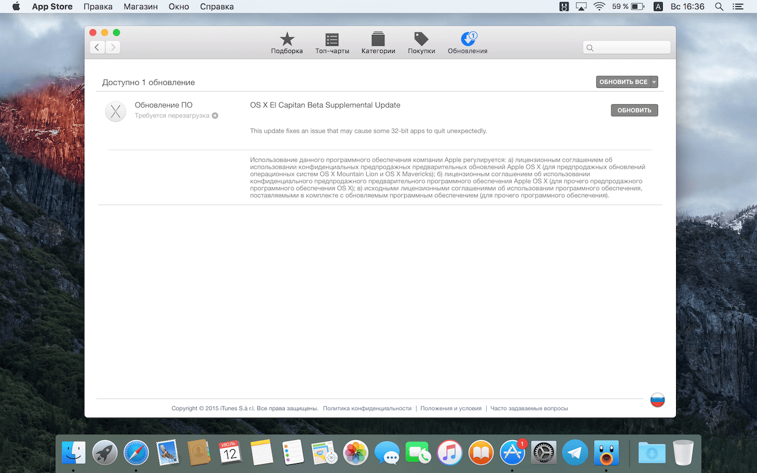Click the ОБНОВИТЬ ВСЕ button
This screenshot has width=757, height=473.
[623, 82]
